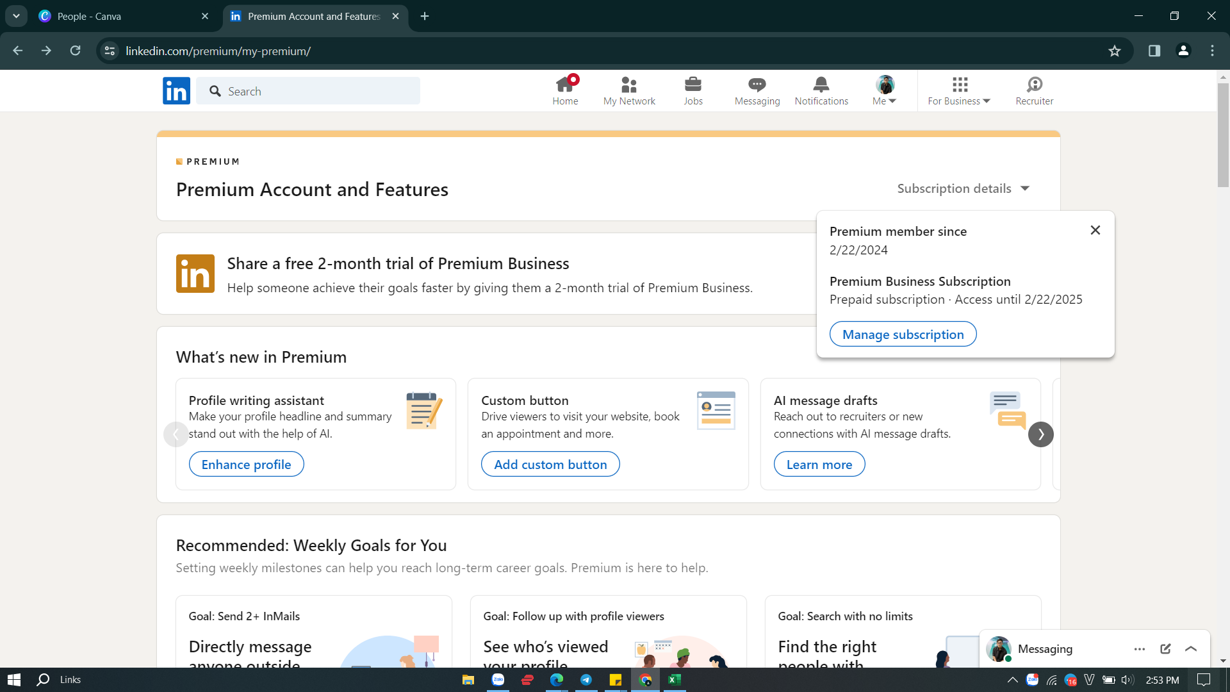Go to previous carousel slide arrow
The height and width of the screenshot is (692, 1230).
coord(176,434)
